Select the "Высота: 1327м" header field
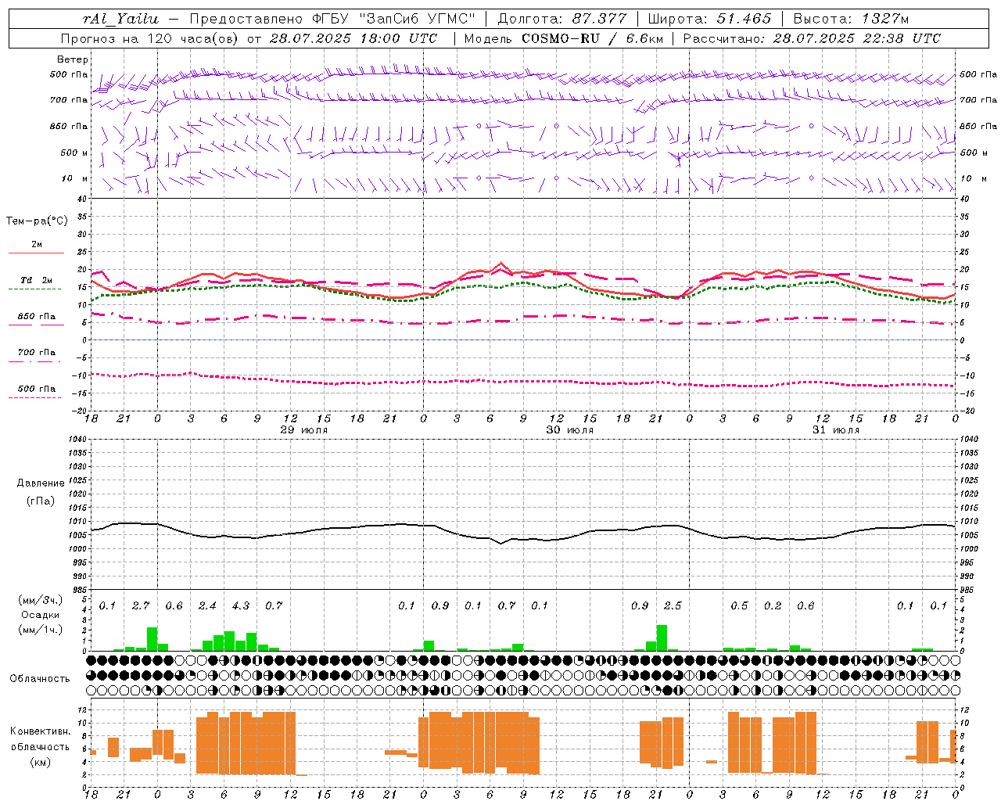The width and height of the screenshot is (1001, 801). coord(851,19)
